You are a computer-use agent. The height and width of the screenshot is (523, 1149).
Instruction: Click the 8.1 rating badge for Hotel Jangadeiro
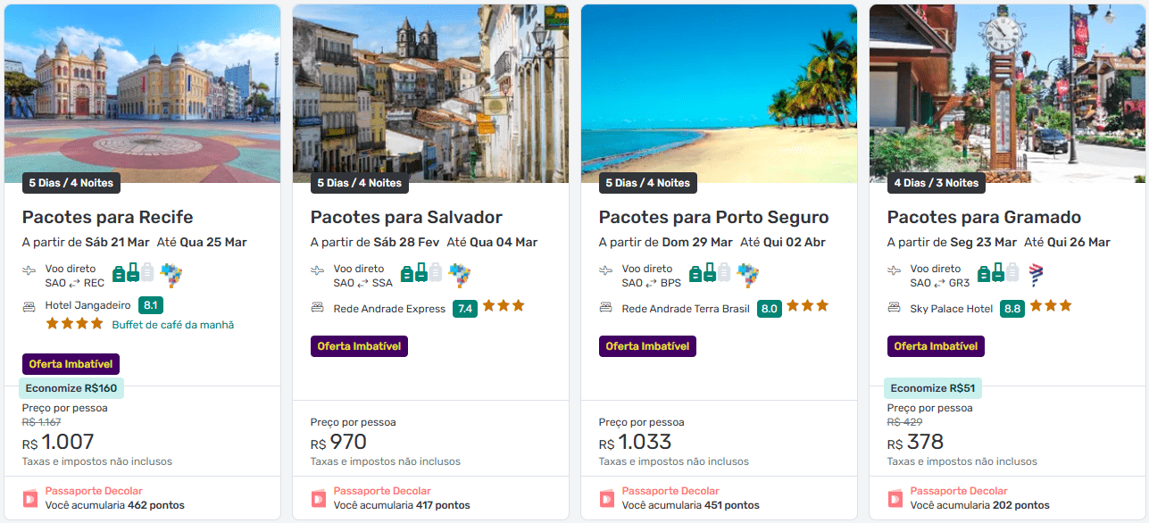[151, 305]
